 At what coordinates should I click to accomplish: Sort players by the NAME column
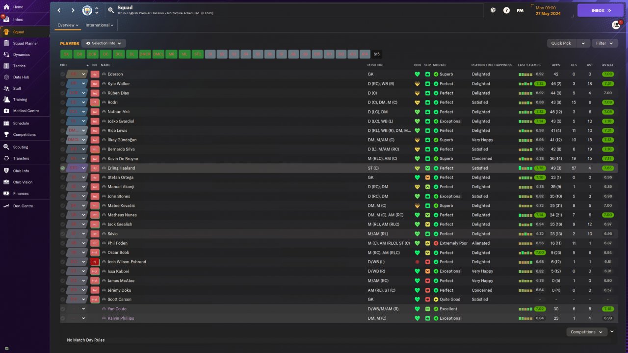pos(105,65)
